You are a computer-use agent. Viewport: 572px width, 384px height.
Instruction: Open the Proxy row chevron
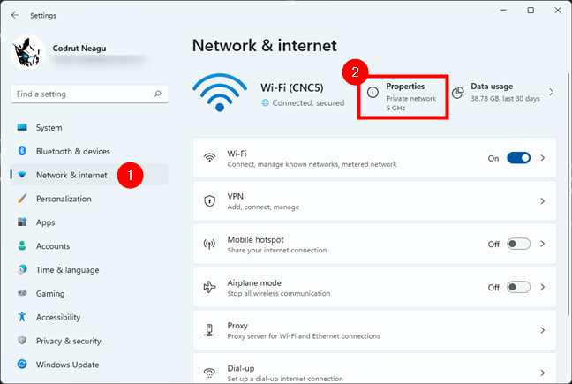pyautogui.click(x=543, y=330)
